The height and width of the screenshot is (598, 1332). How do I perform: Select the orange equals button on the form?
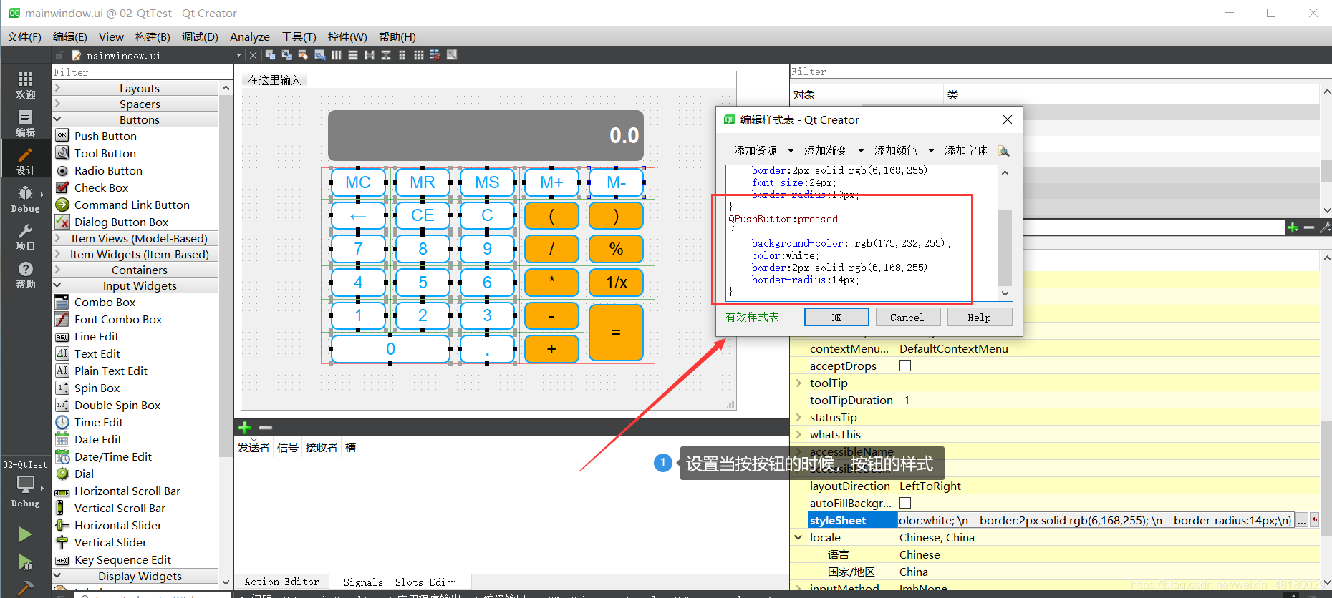[616, 333]
